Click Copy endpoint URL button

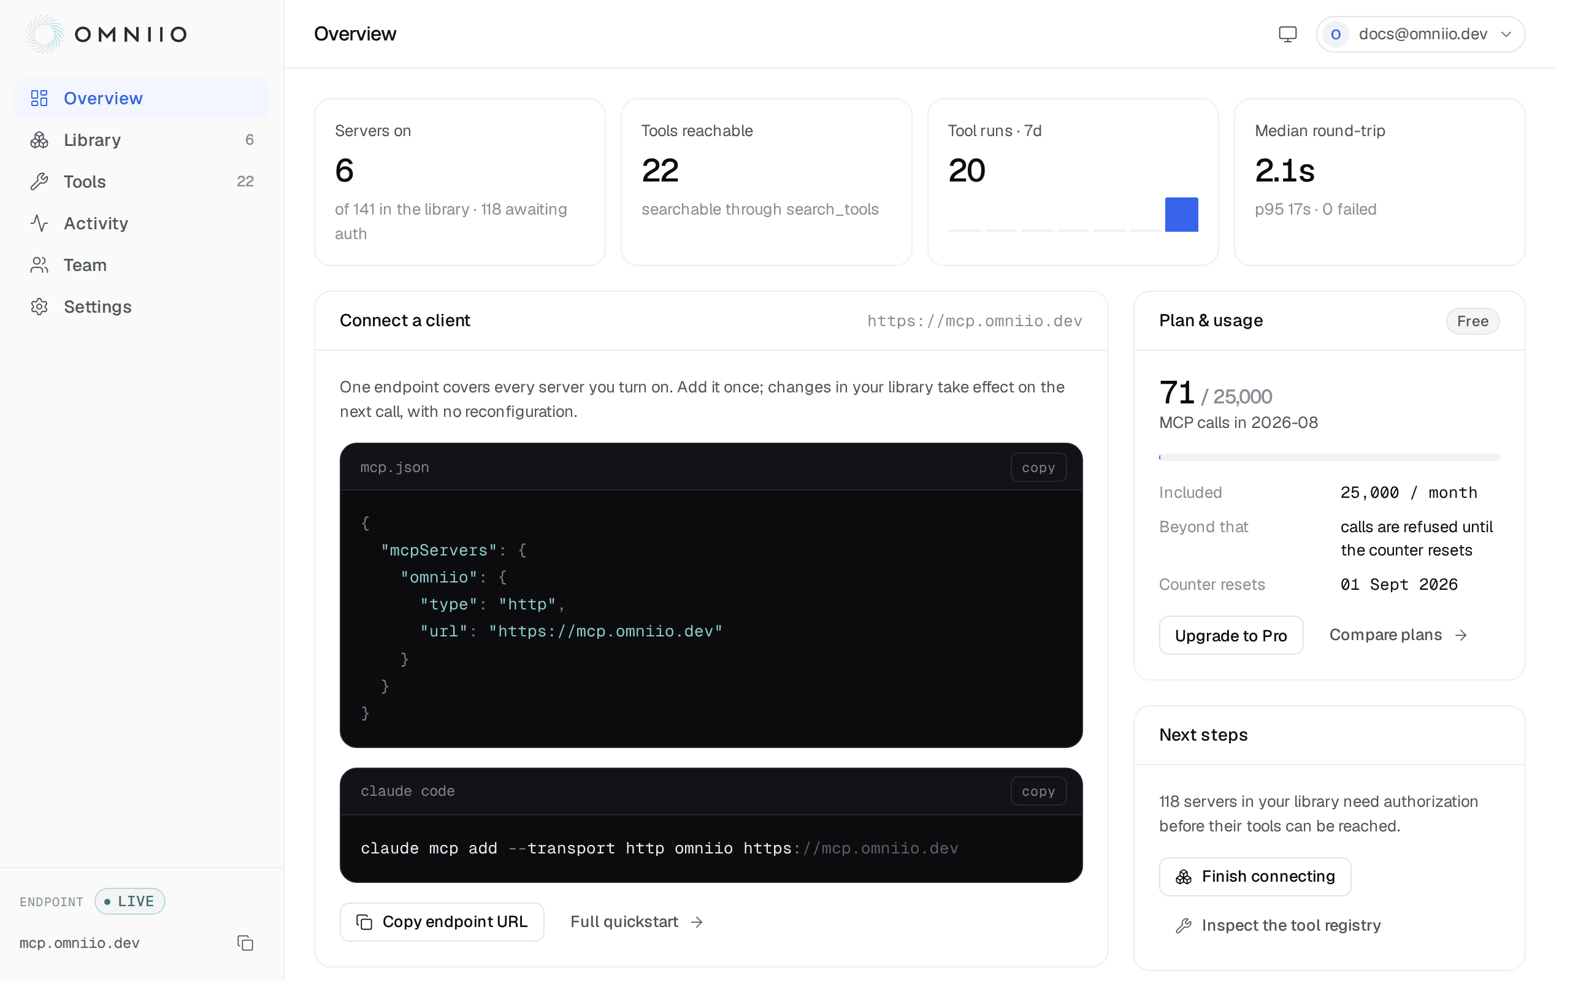(x=442, y=922)
